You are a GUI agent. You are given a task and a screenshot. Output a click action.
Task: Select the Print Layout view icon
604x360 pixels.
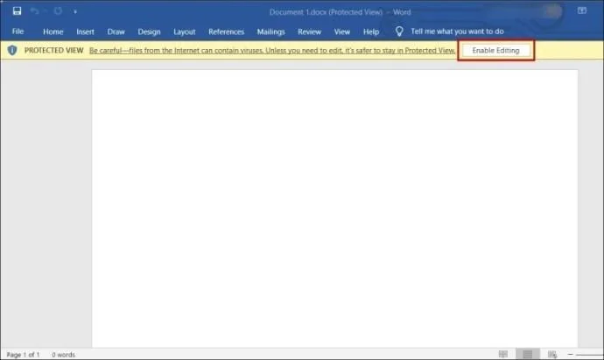[528, 354]
